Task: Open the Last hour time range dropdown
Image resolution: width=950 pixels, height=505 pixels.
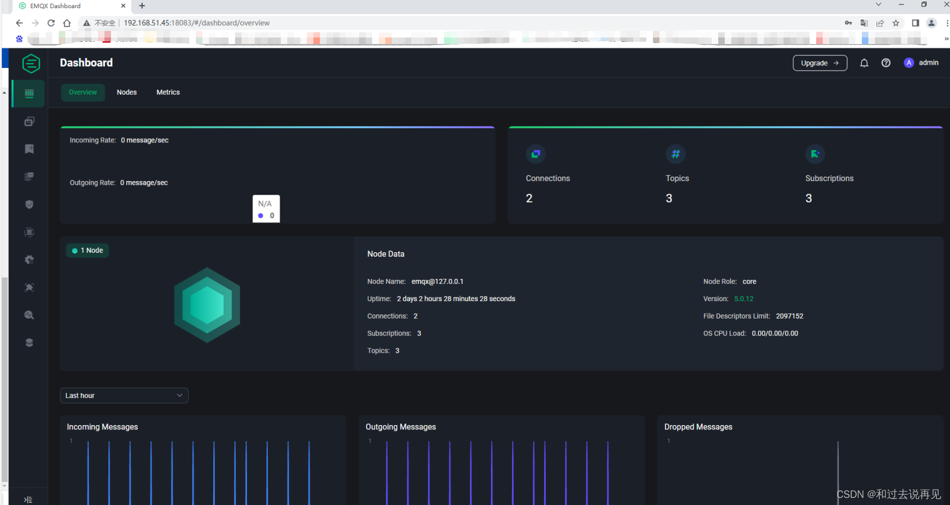Action: (124, 396)
